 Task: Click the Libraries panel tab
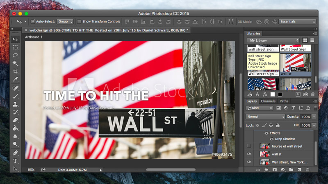(x=253, y=34)
